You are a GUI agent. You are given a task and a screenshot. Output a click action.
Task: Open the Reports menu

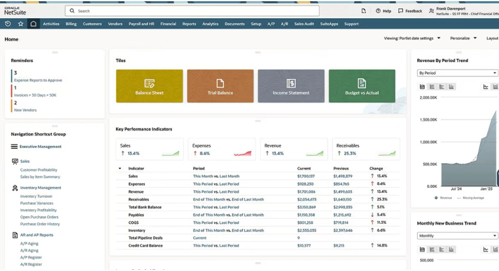[x=189, y=24]
